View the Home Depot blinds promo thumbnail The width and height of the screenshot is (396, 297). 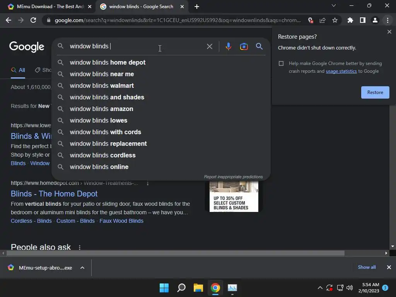coord(234,196)
